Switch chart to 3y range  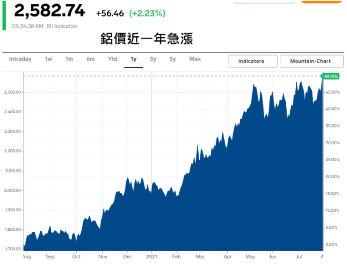[153, 59]
